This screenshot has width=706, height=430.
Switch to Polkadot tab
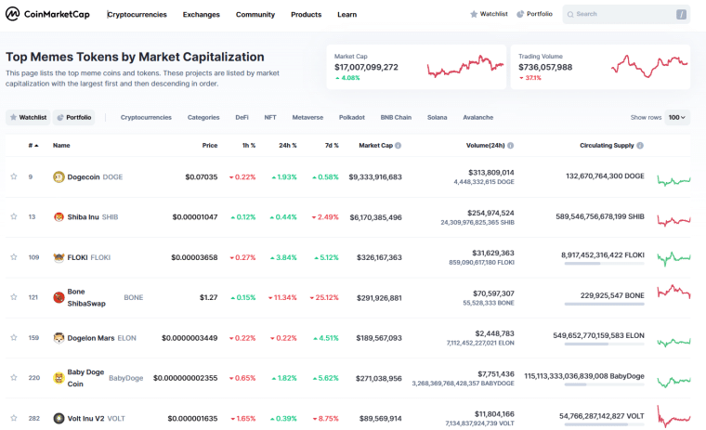[x=352, y=118]
